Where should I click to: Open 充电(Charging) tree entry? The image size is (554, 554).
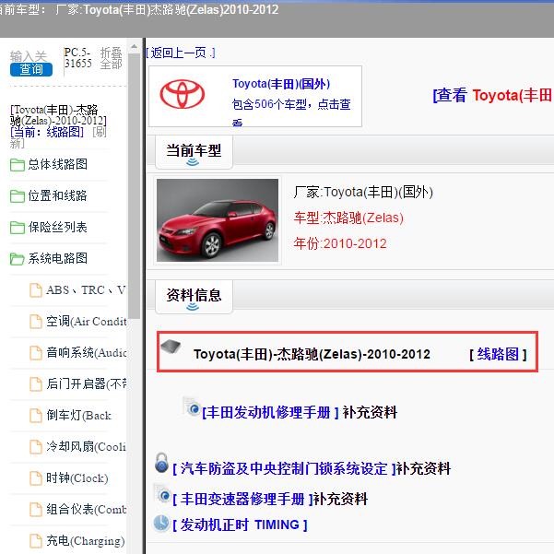(86, 540)
